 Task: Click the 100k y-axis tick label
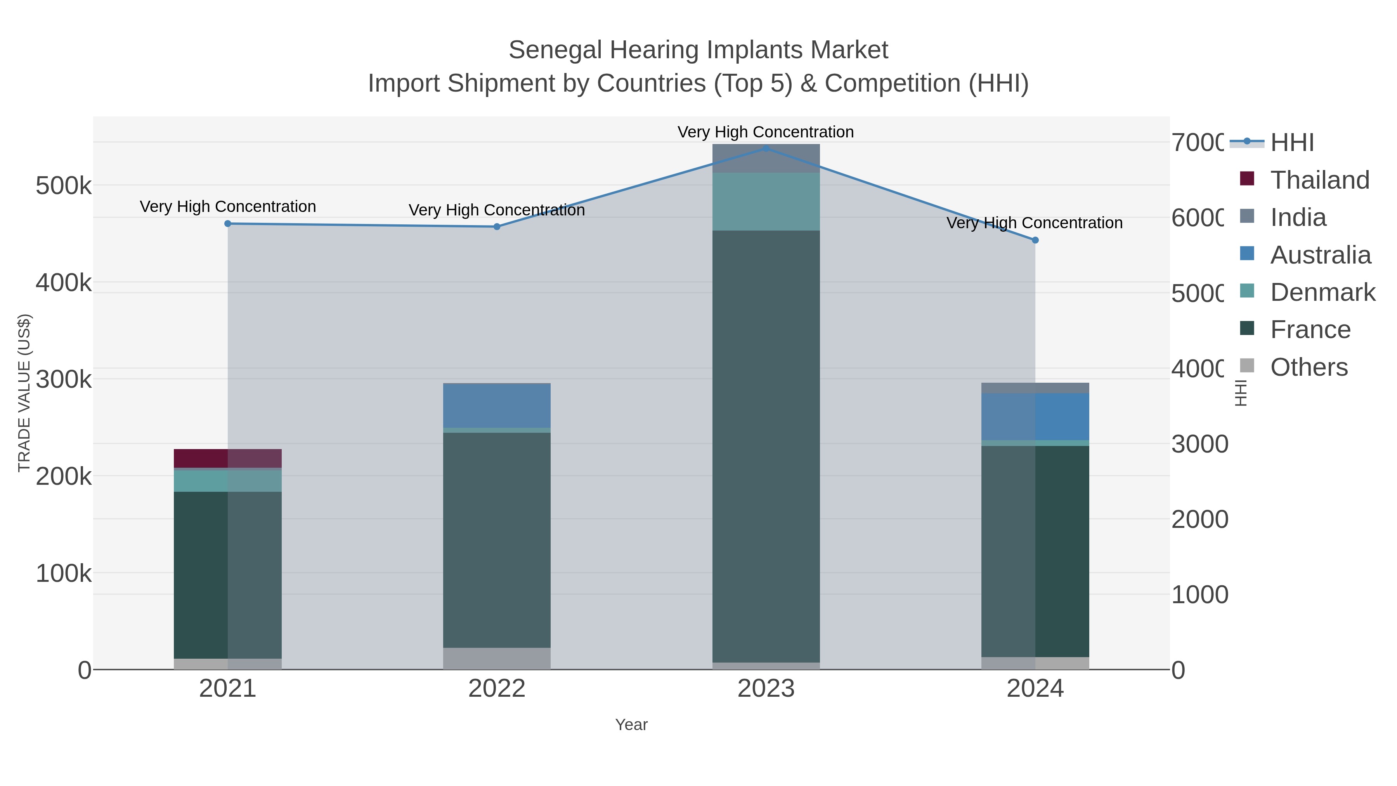pyautogui.click(x=64, y=573)
